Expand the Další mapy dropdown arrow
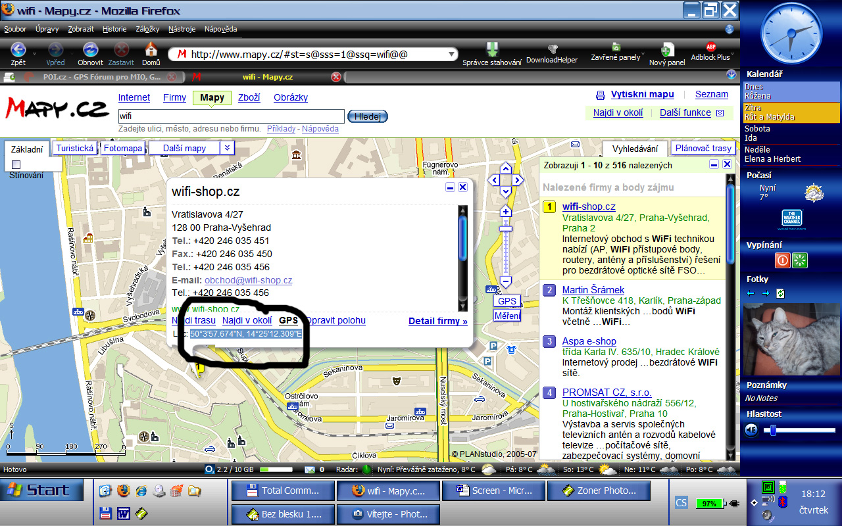Viewport: 842px width, 526px height. tap(226, 148)
